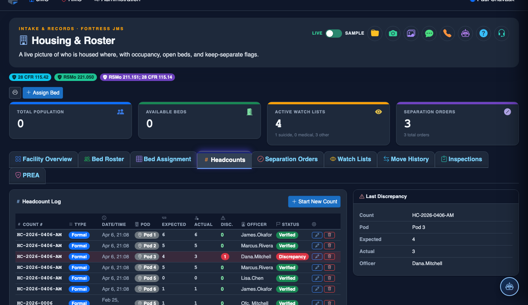Edit the Pod 2 headcount row
The height and width of the screenshot is (305, 528).
(x=317, y=246)
